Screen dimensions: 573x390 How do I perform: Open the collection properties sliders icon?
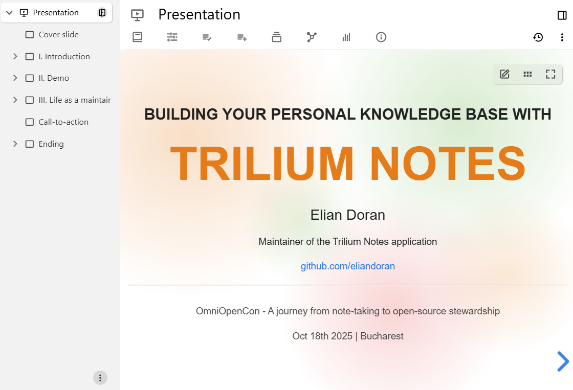click(x=172, y=37)
